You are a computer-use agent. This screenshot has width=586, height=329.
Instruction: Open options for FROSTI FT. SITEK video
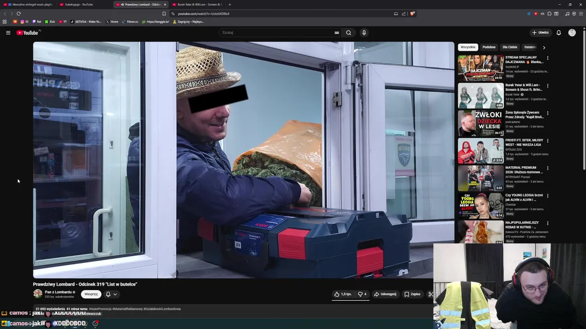[548, 141]
